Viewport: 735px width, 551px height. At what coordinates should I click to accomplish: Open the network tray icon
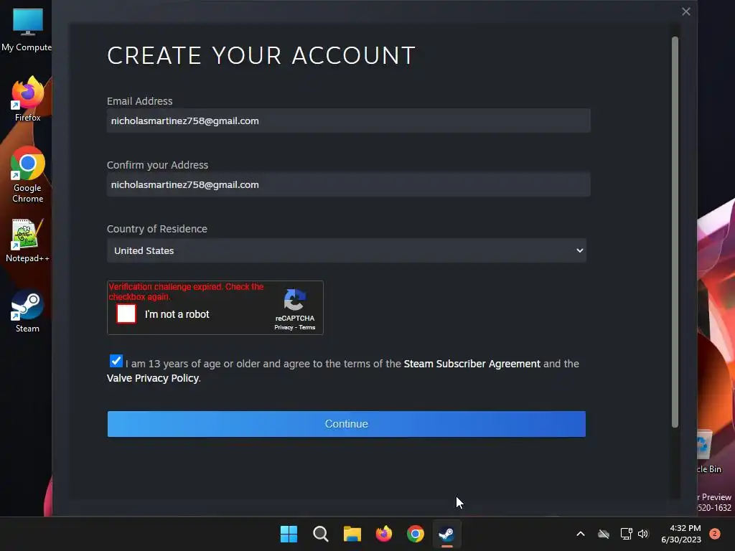click(626, 534)
